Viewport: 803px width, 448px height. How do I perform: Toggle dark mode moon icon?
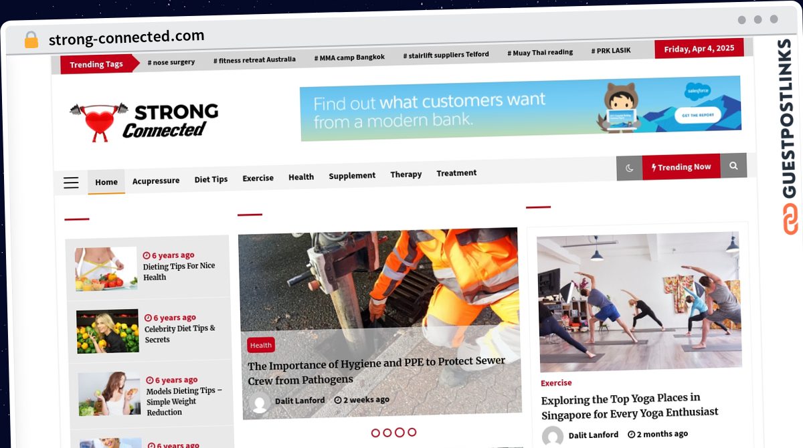(x=630, y=168)
